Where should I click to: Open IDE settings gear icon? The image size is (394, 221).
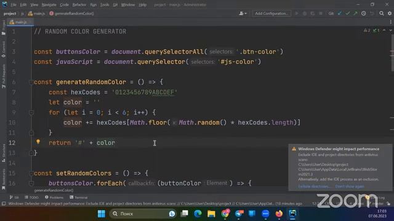(390, 14)
